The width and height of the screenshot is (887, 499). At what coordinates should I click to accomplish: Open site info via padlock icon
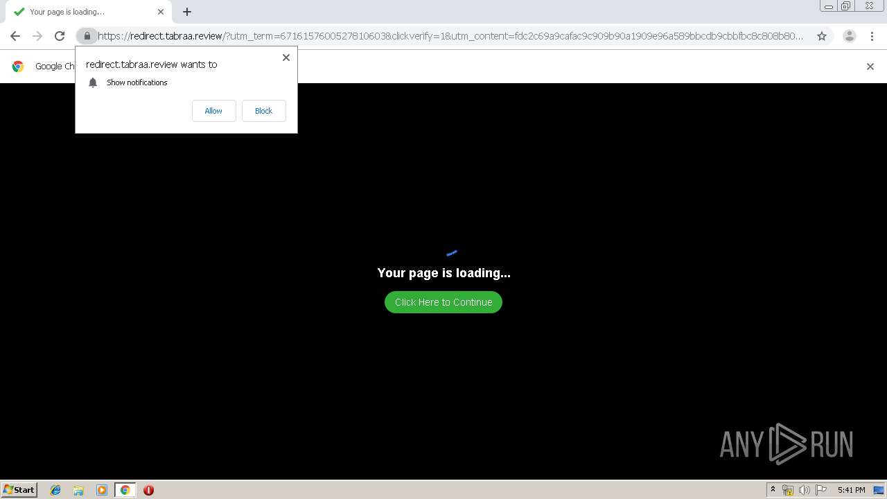pos(87,36)
